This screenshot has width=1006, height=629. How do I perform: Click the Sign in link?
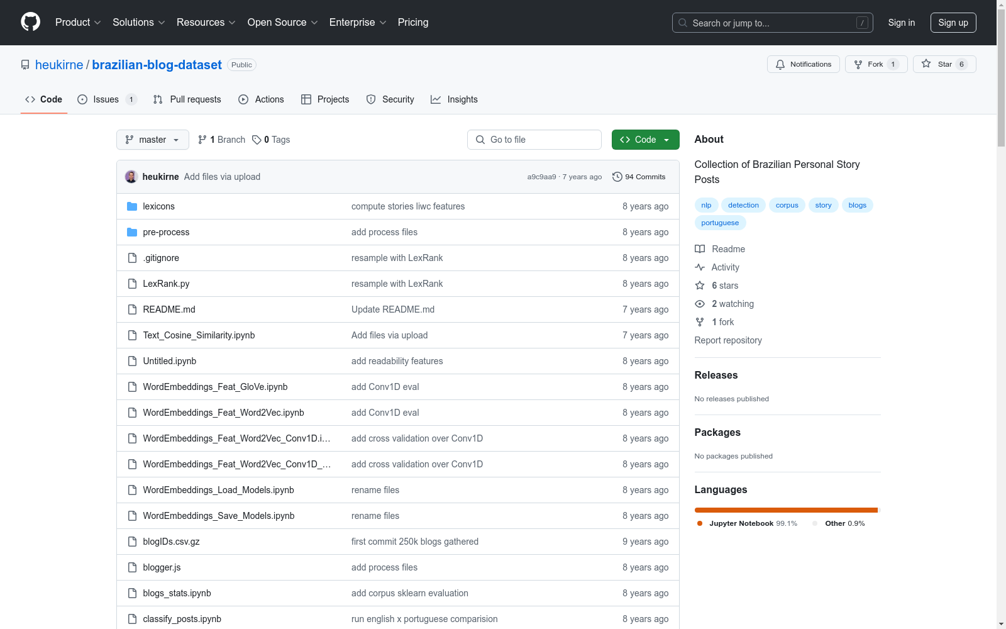point(902,23)
